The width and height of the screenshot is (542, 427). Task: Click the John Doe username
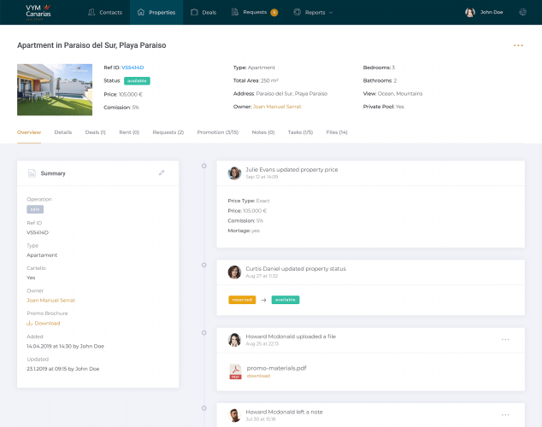click(x=492, y=12)
